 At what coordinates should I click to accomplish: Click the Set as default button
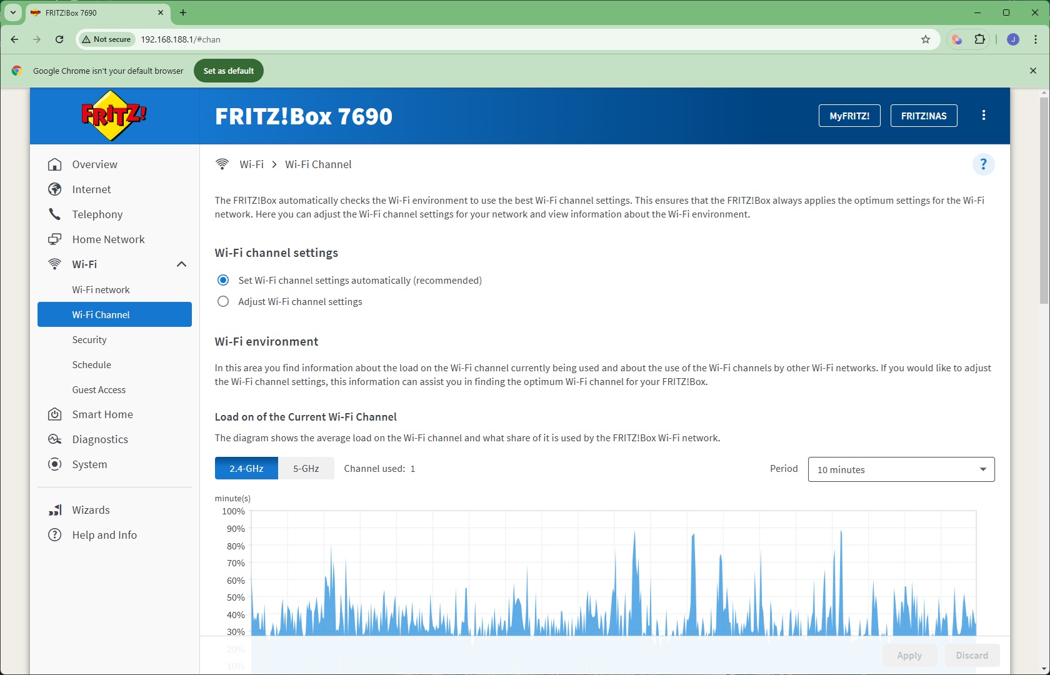tap(229, 71)
